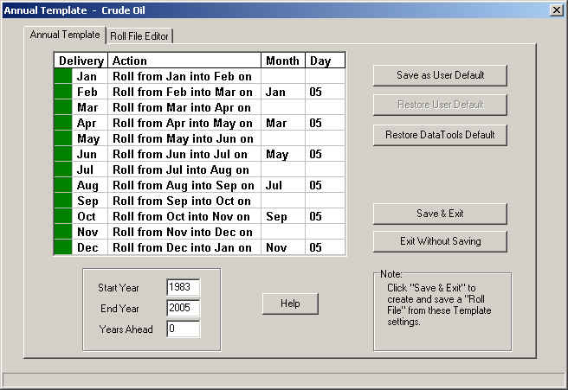
Task: Click the Day cell '05' in Dec row
Action: [x=325, y=247]
